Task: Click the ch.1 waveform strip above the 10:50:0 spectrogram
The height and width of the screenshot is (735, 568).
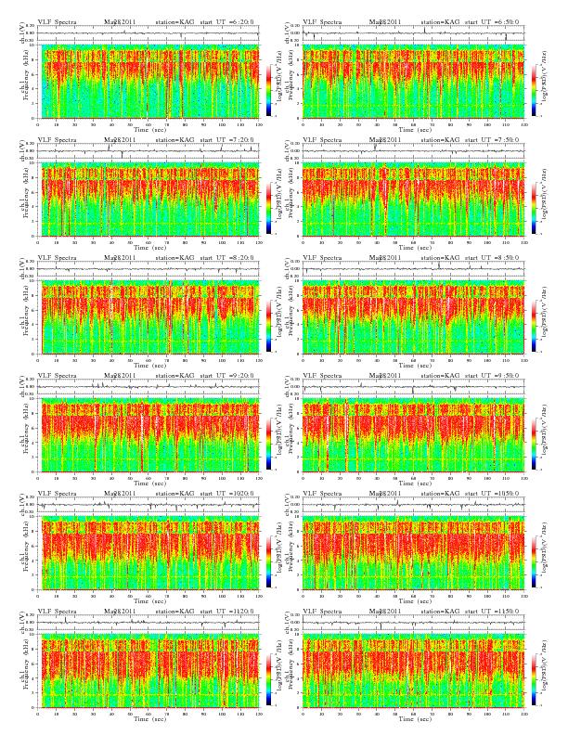Action: click(x=413, y=505)
